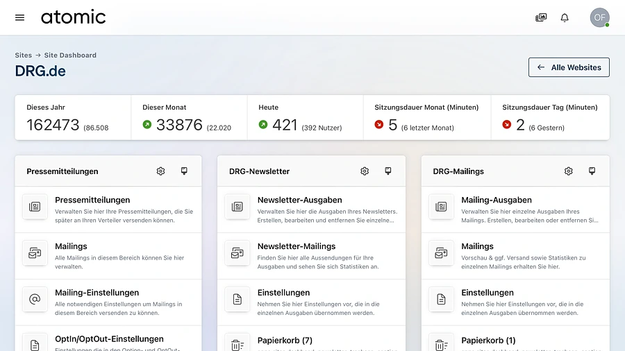Open DRG-Mailings panel settings gear
The image size is (625, 351).
click(568, 171)
